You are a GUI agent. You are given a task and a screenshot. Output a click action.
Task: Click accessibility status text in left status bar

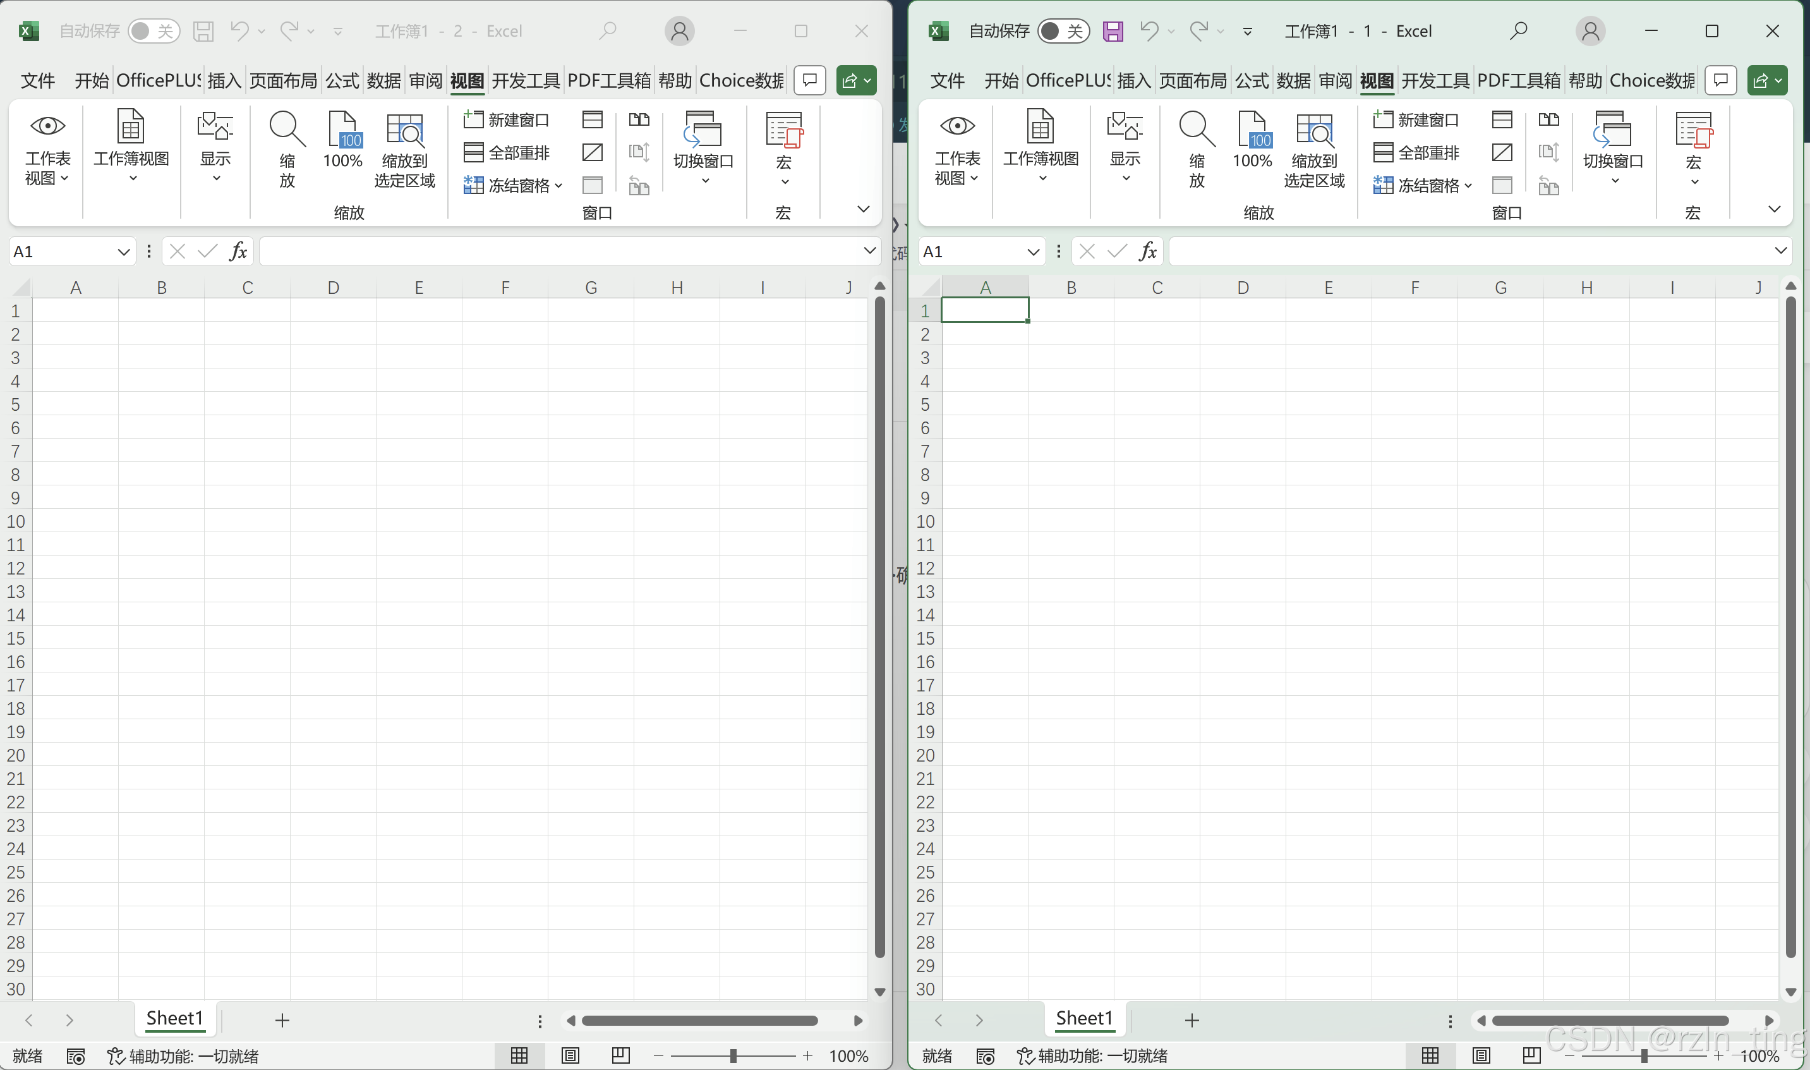(x=184, y=1056)
